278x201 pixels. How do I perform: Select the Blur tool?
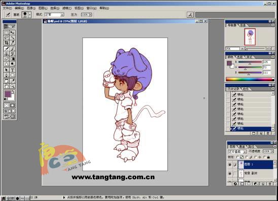7,63
